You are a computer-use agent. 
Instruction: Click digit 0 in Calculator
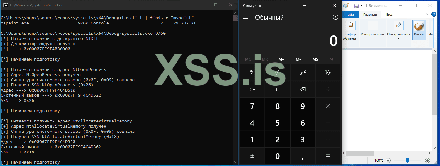point(277,156)
